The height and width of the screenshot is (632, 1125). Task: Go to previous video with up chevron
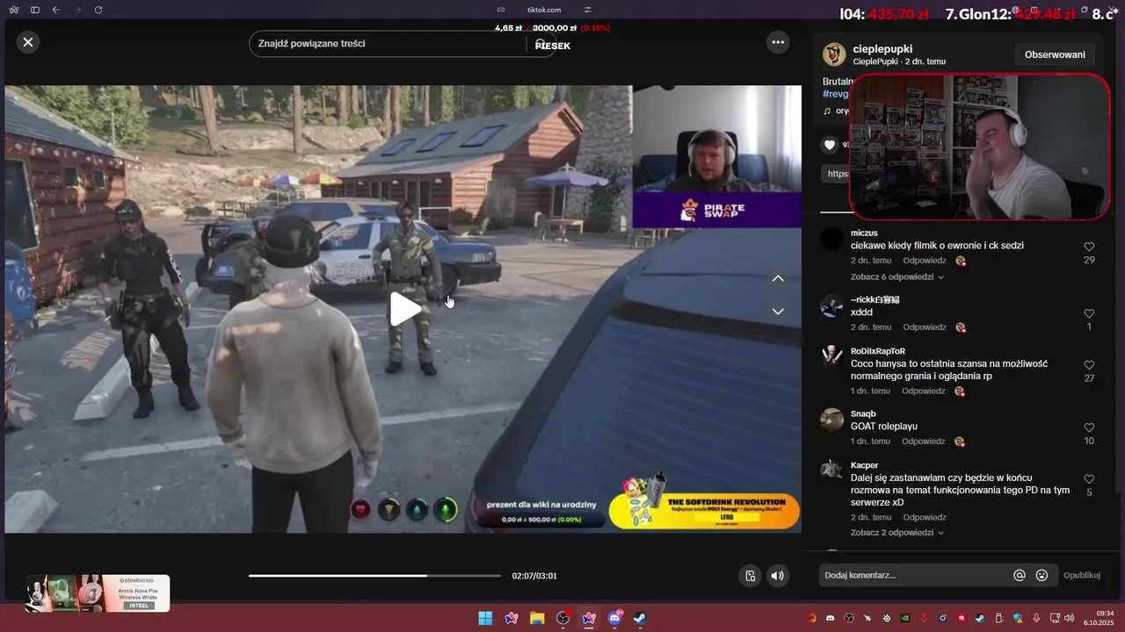click(778, 278)
